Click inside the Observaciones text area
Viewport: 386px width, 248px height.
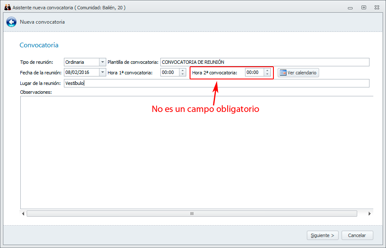[x=197, y=153]
